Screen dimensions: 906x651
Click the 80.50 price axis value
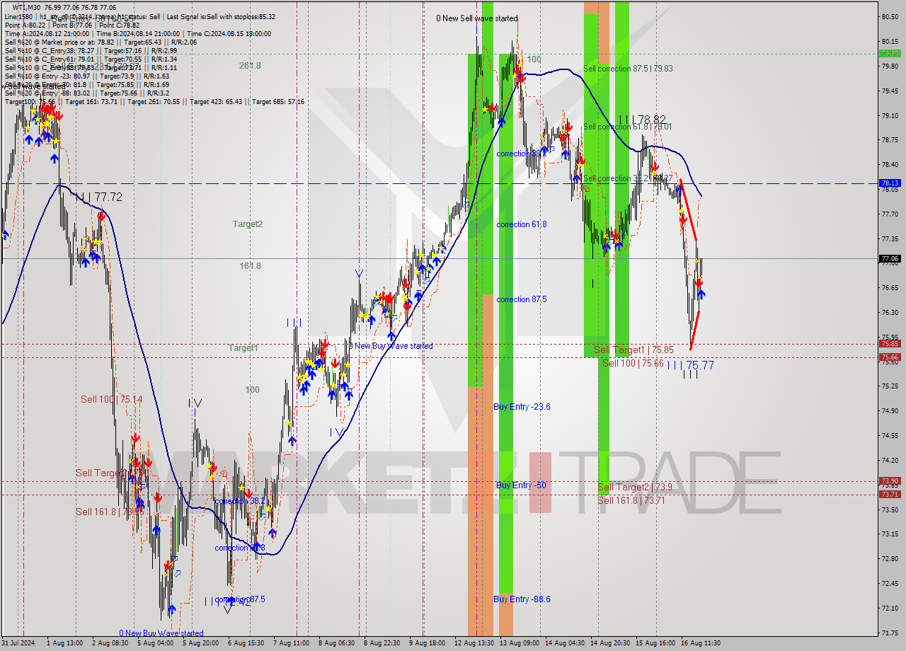click(x=890, y=17)
